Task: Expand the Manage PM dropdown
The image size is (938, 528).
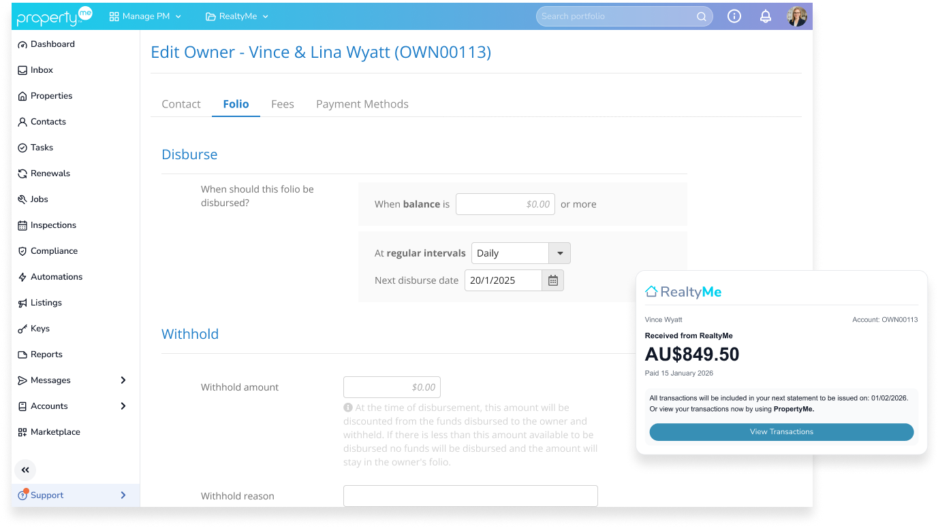Action: pos(145,16)
